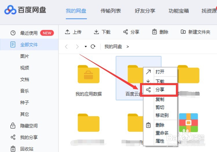Image resolution: width=217 pixels, height=152 pixels.
Task: Choose 下载 in context menu
Action: (x=160, y=81)
